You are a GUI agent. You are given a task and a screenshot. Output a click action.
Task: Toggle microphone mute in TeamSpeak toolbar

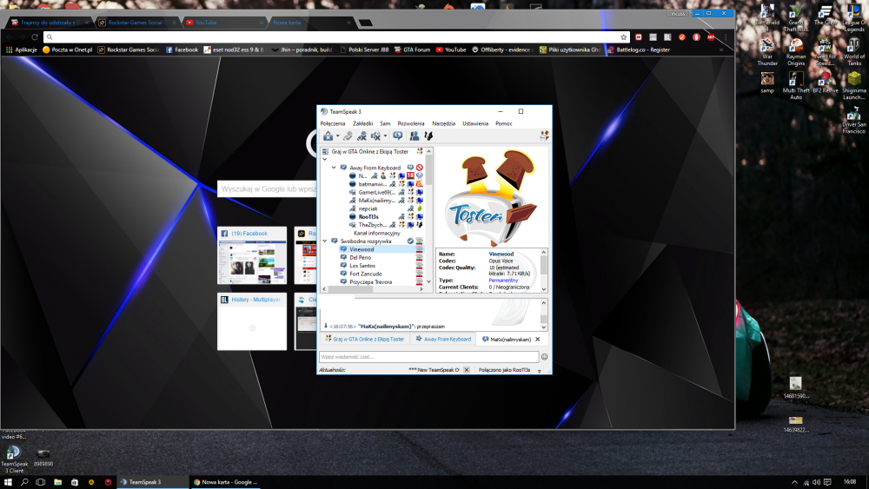coord(362,136)
